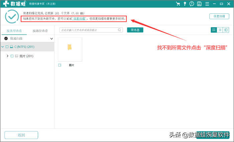Click the file name search field
This screenshot has width=234, height=142.
pos(89,30)
